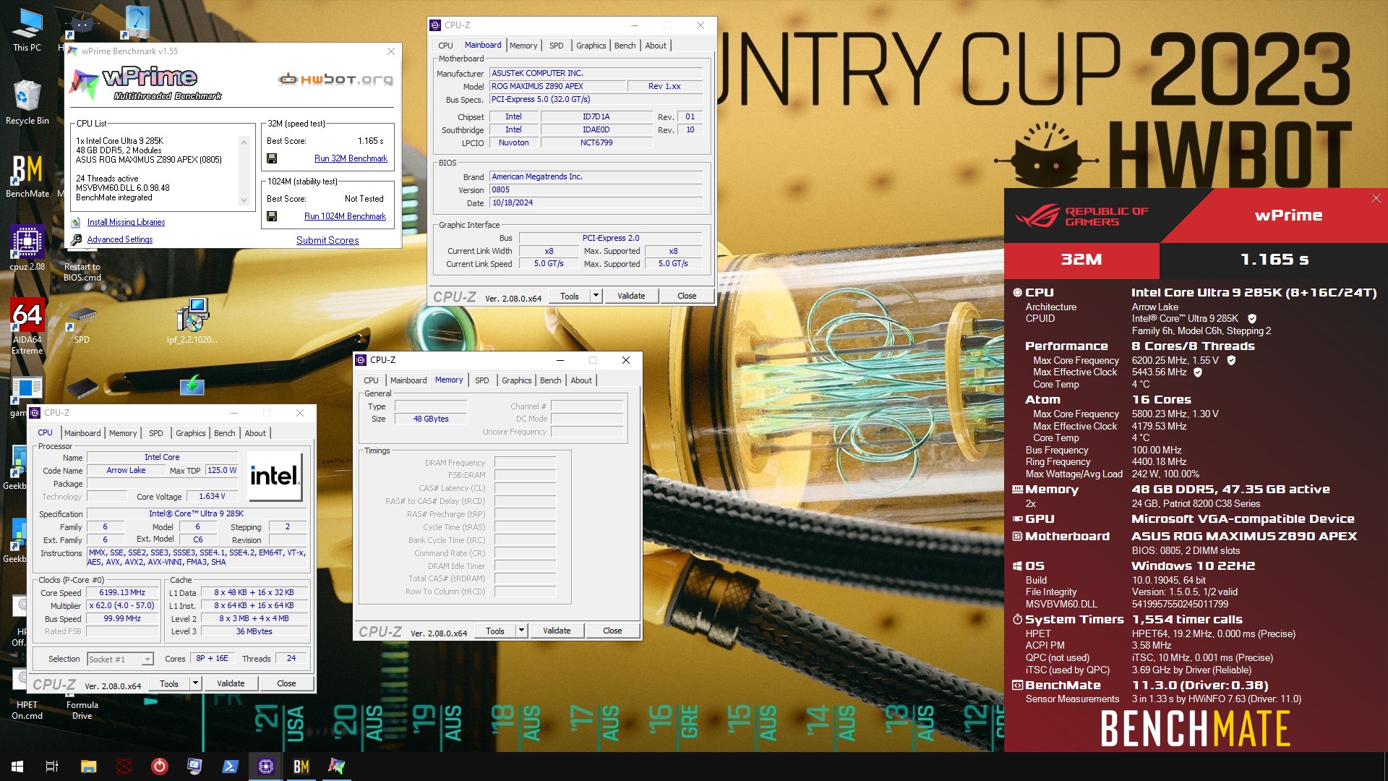1388x781 pixels.
Task: Open Memory tab in bottom-left CPU-Z window
Action: pos(123,433)
